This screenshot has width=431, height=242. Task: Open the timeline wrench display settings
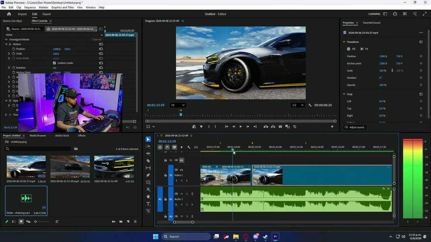click(189, 147)
